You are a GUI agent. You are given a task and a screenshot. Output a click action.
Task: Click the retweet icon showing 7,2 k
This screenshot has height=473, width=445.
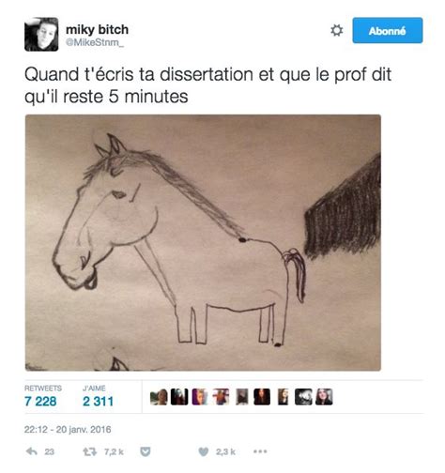coord(89,451)
